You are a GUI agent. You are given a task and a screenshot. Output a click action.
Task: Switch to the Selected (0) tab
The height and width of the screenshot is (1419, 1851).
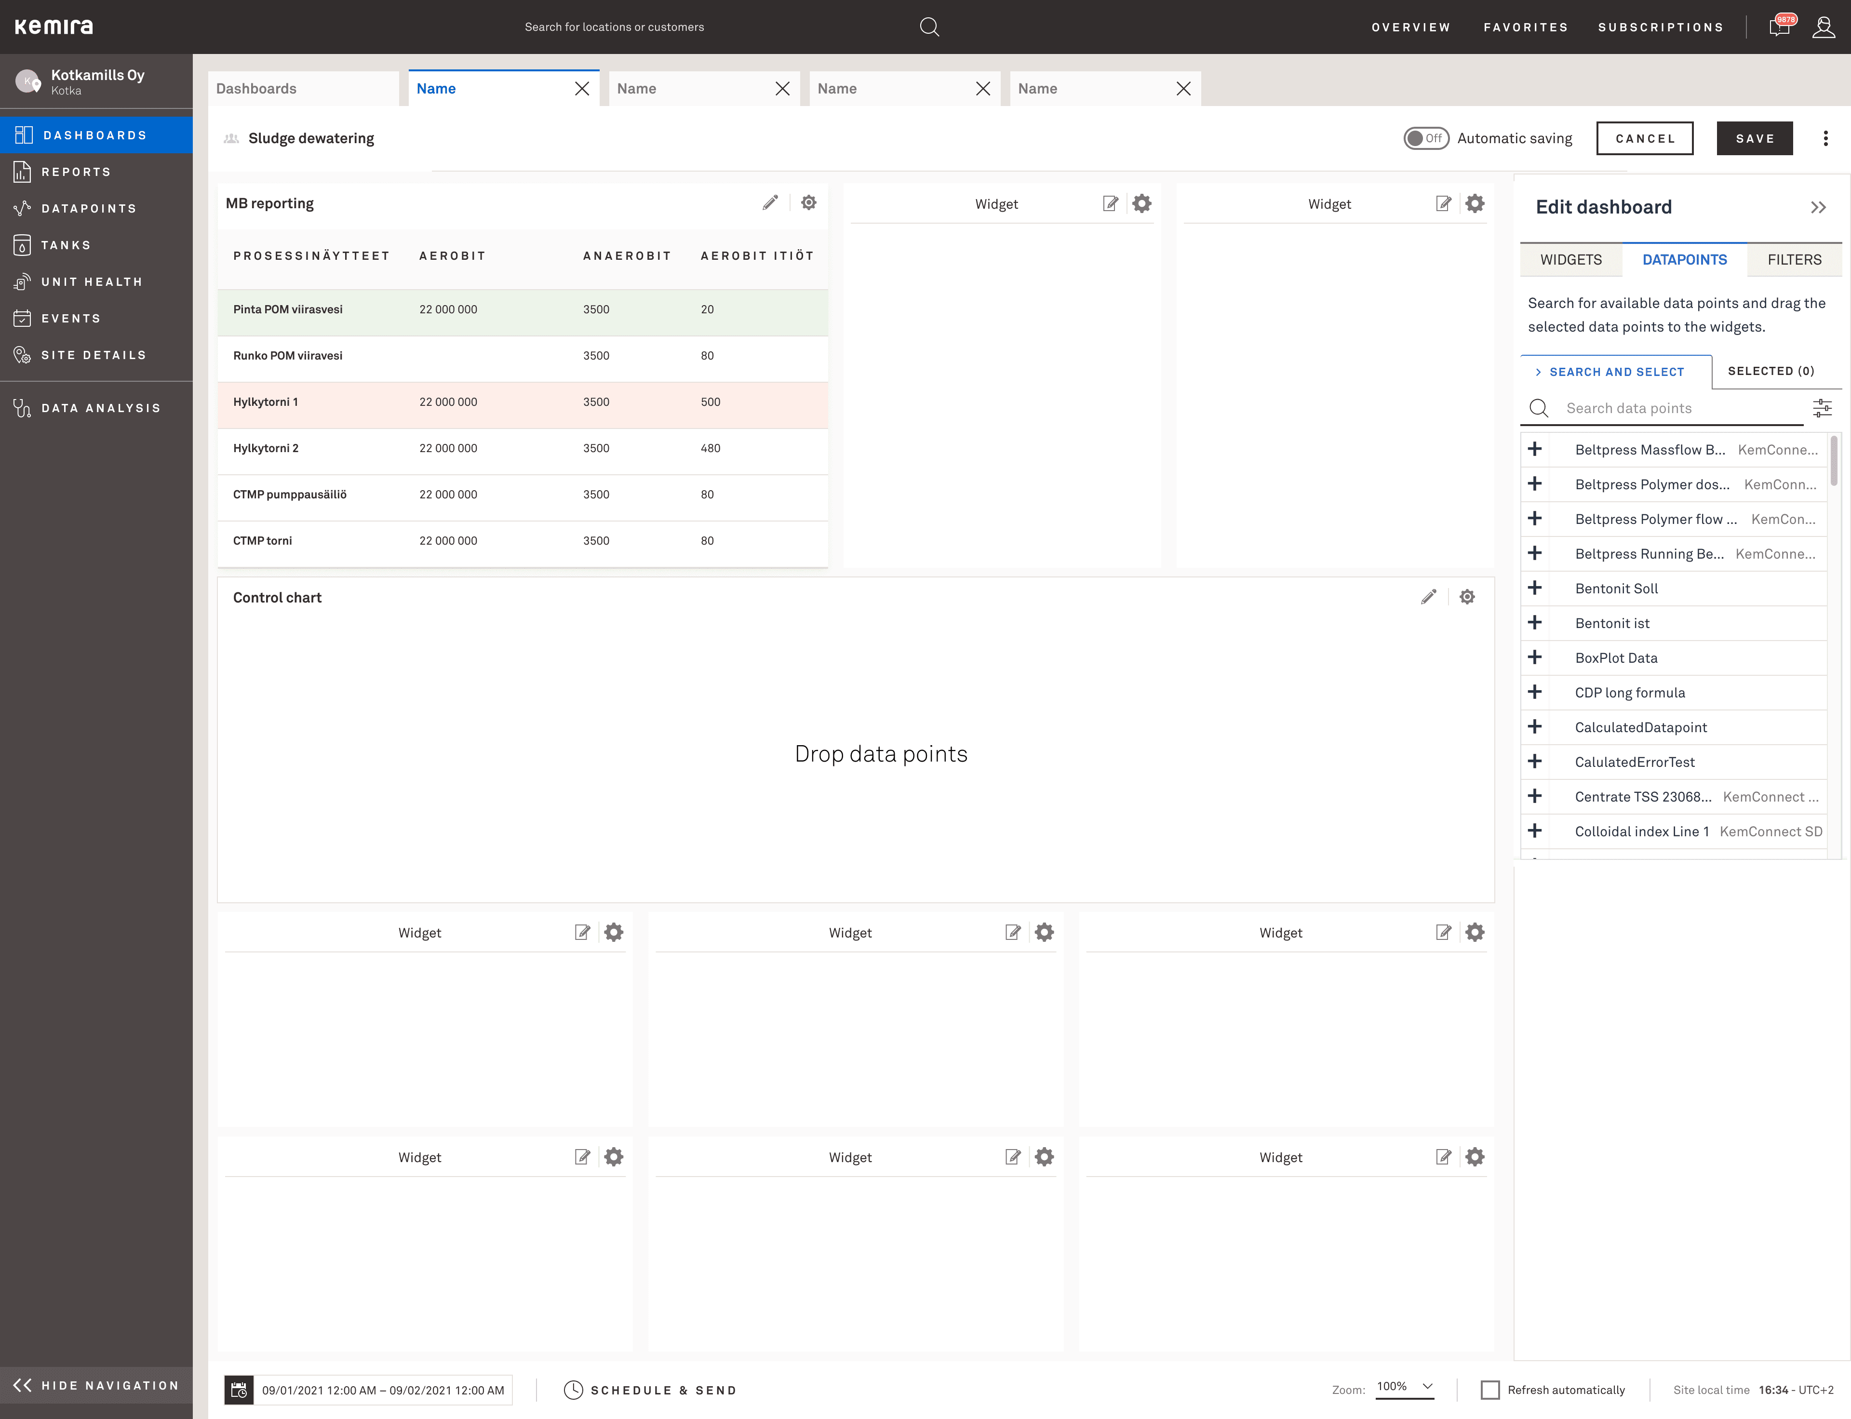click(x=1771, y=371)
